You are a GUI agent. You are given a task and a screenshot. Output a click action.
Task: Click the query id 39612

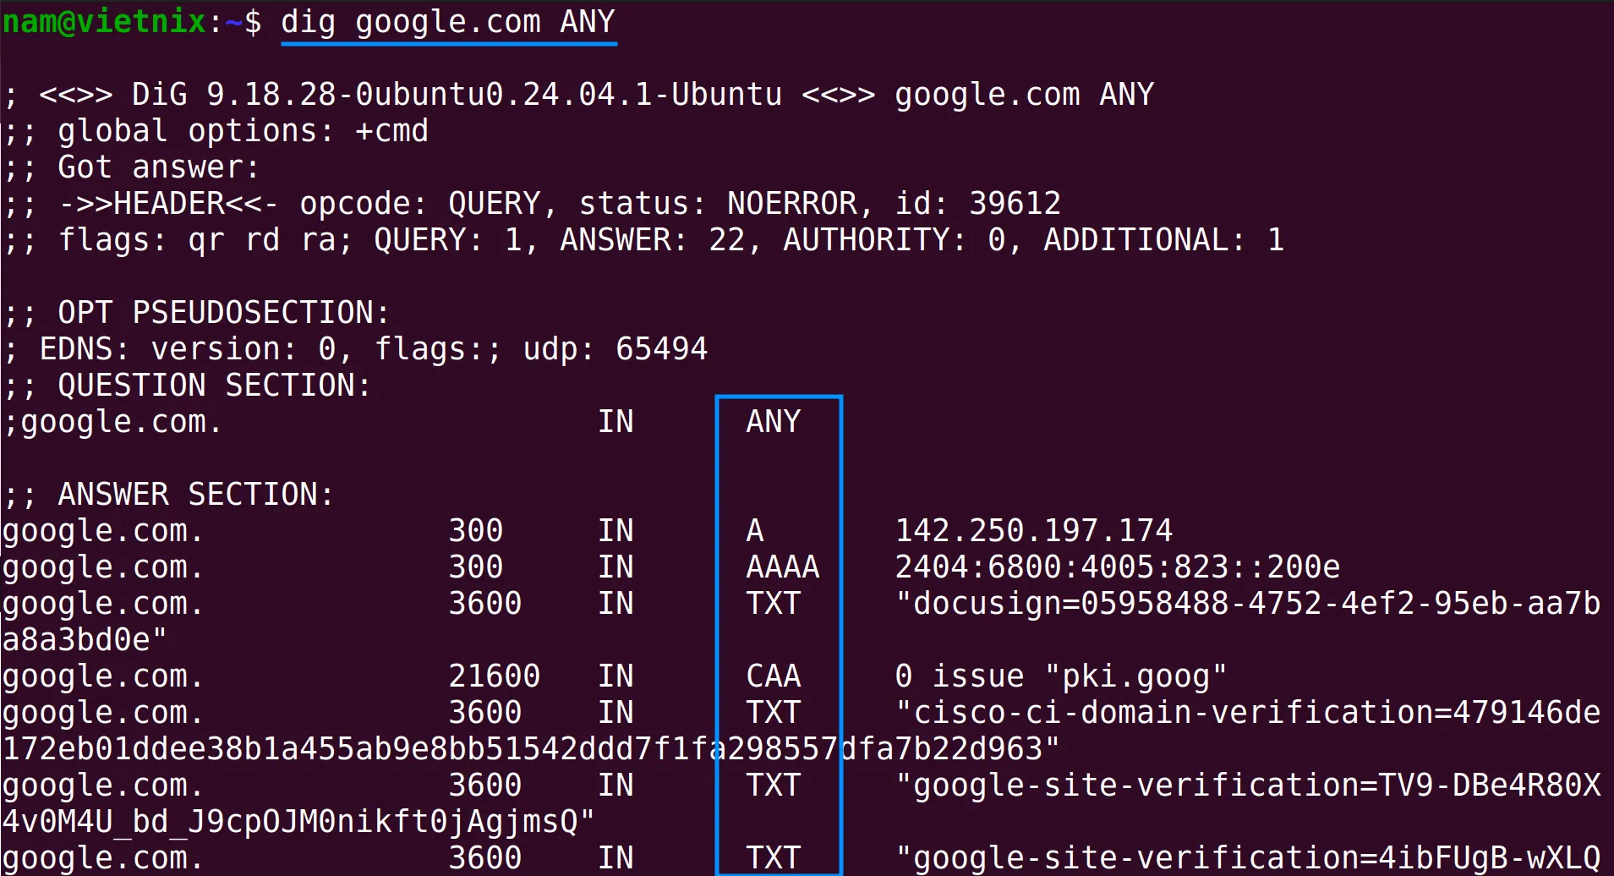[1015, 204]
